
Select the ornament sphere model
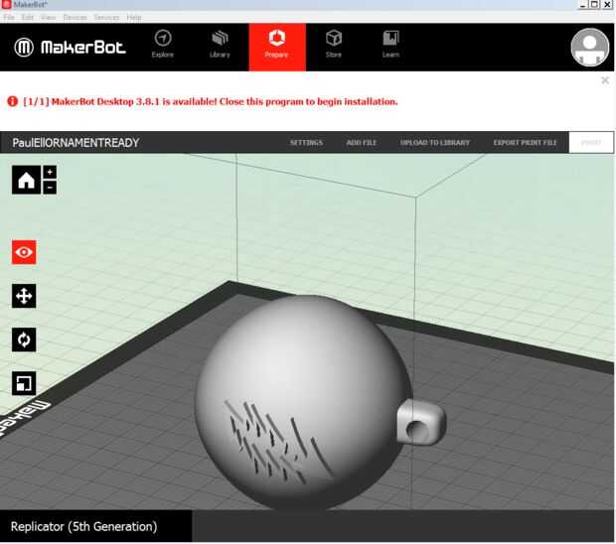[x=302, y=400]
